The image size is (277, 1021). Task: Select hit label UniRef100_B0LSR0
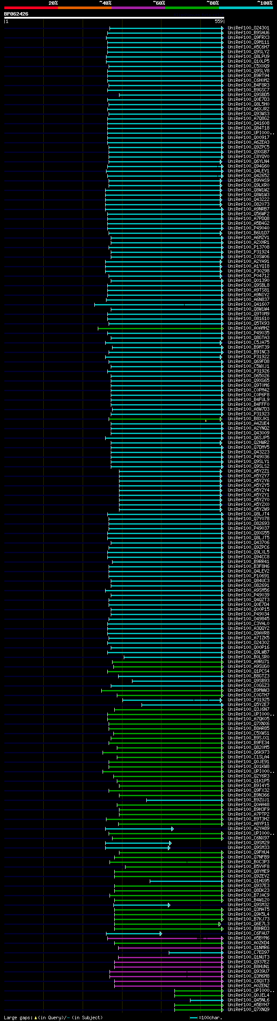248,657
